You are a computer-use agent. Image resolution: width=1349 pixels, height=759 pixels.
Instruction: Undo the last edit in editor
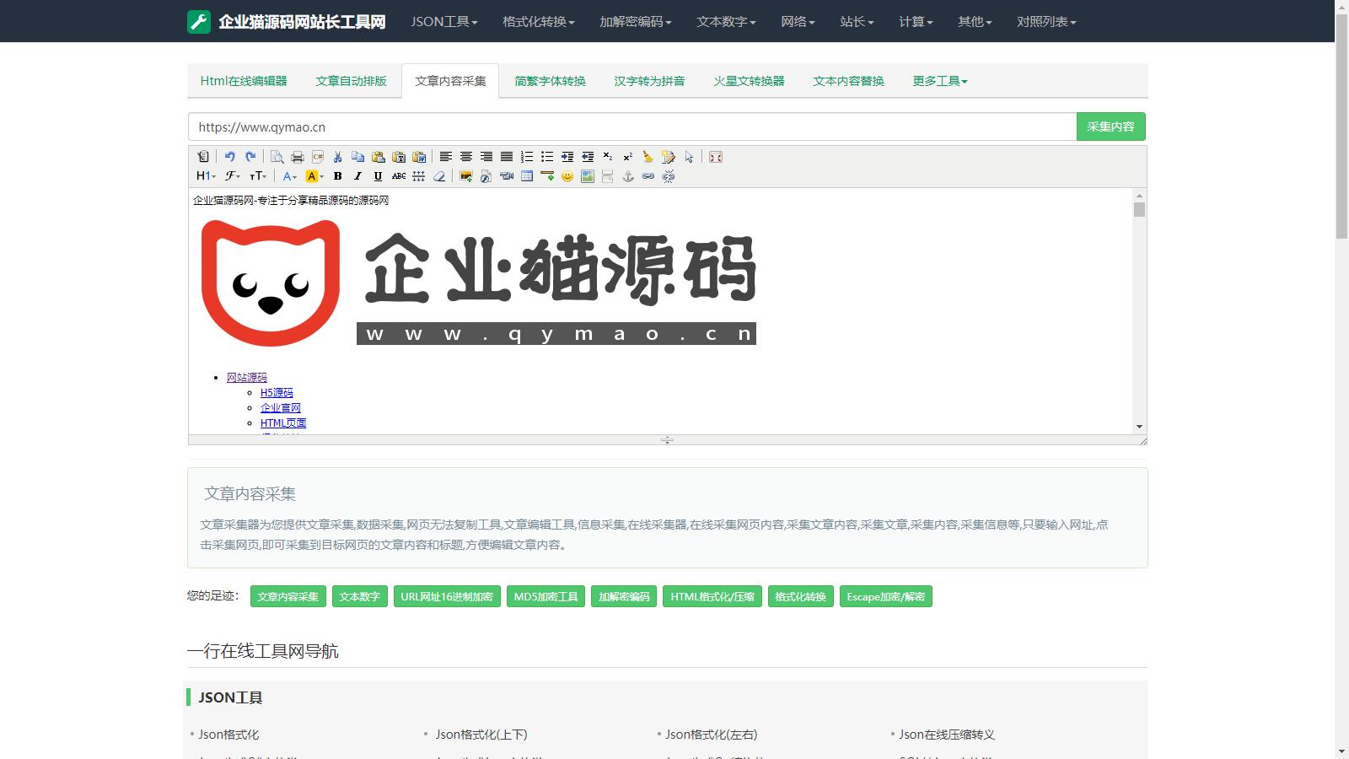point(229,157)
